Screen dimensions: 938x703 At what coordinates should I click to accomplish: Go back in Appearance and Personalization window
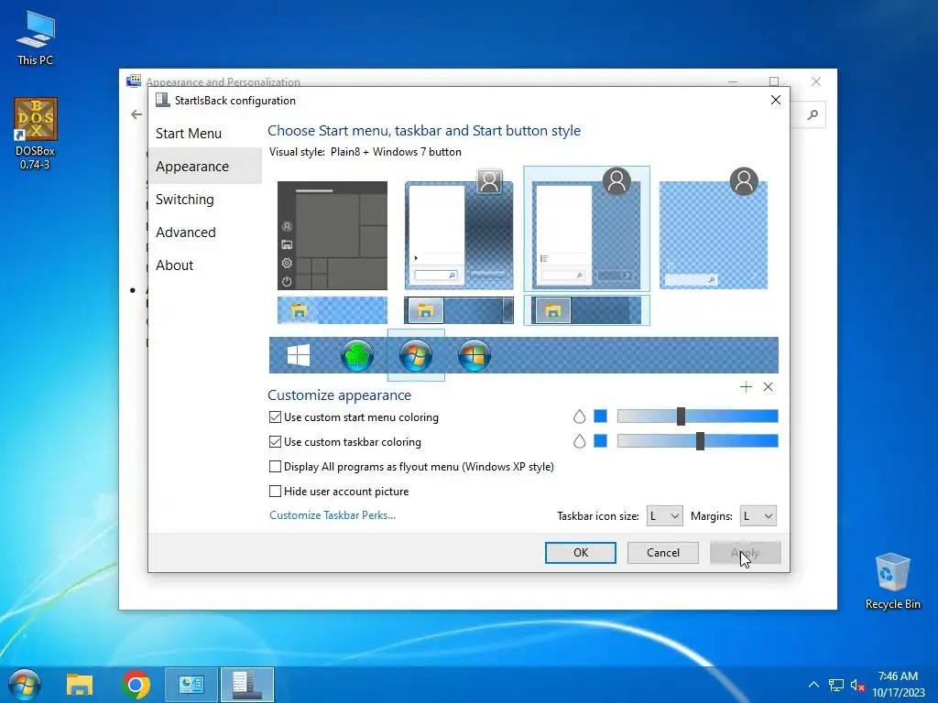(136, 114)
